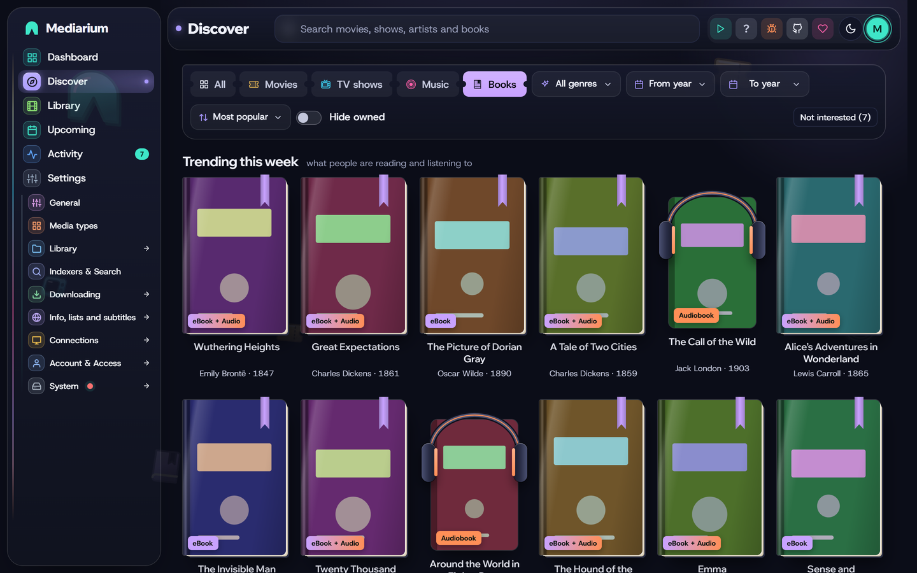Click the orange bug report icon

tap(771, 29)
